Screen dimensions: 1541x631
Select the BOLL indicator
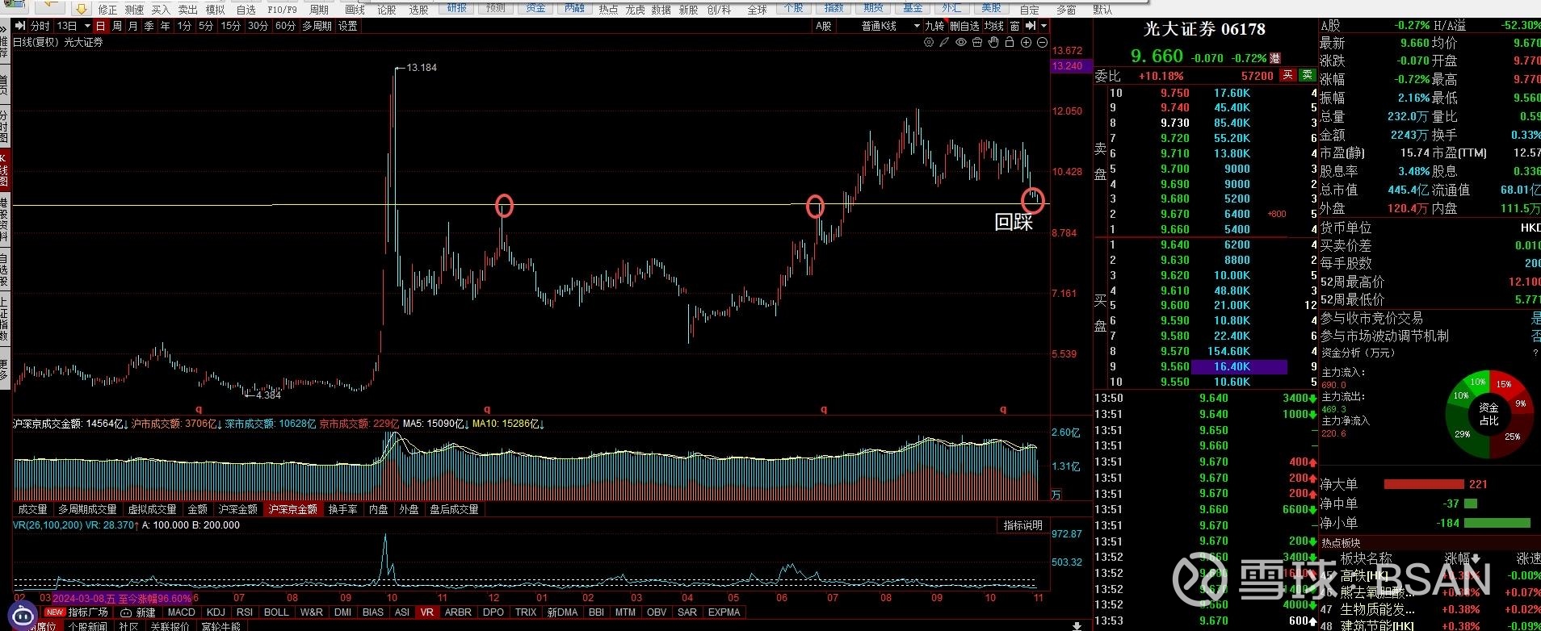pyautogui.click(x=276, y=612)
